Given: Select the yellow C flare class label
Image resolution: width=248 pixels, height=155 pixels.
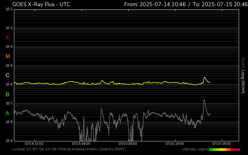Looking at the screenshot, I should tap(7, 75).
